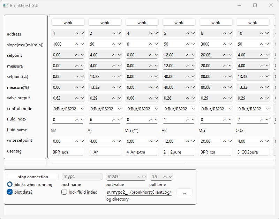Click the horizontal scrollbar below the table

coord(119,163)
